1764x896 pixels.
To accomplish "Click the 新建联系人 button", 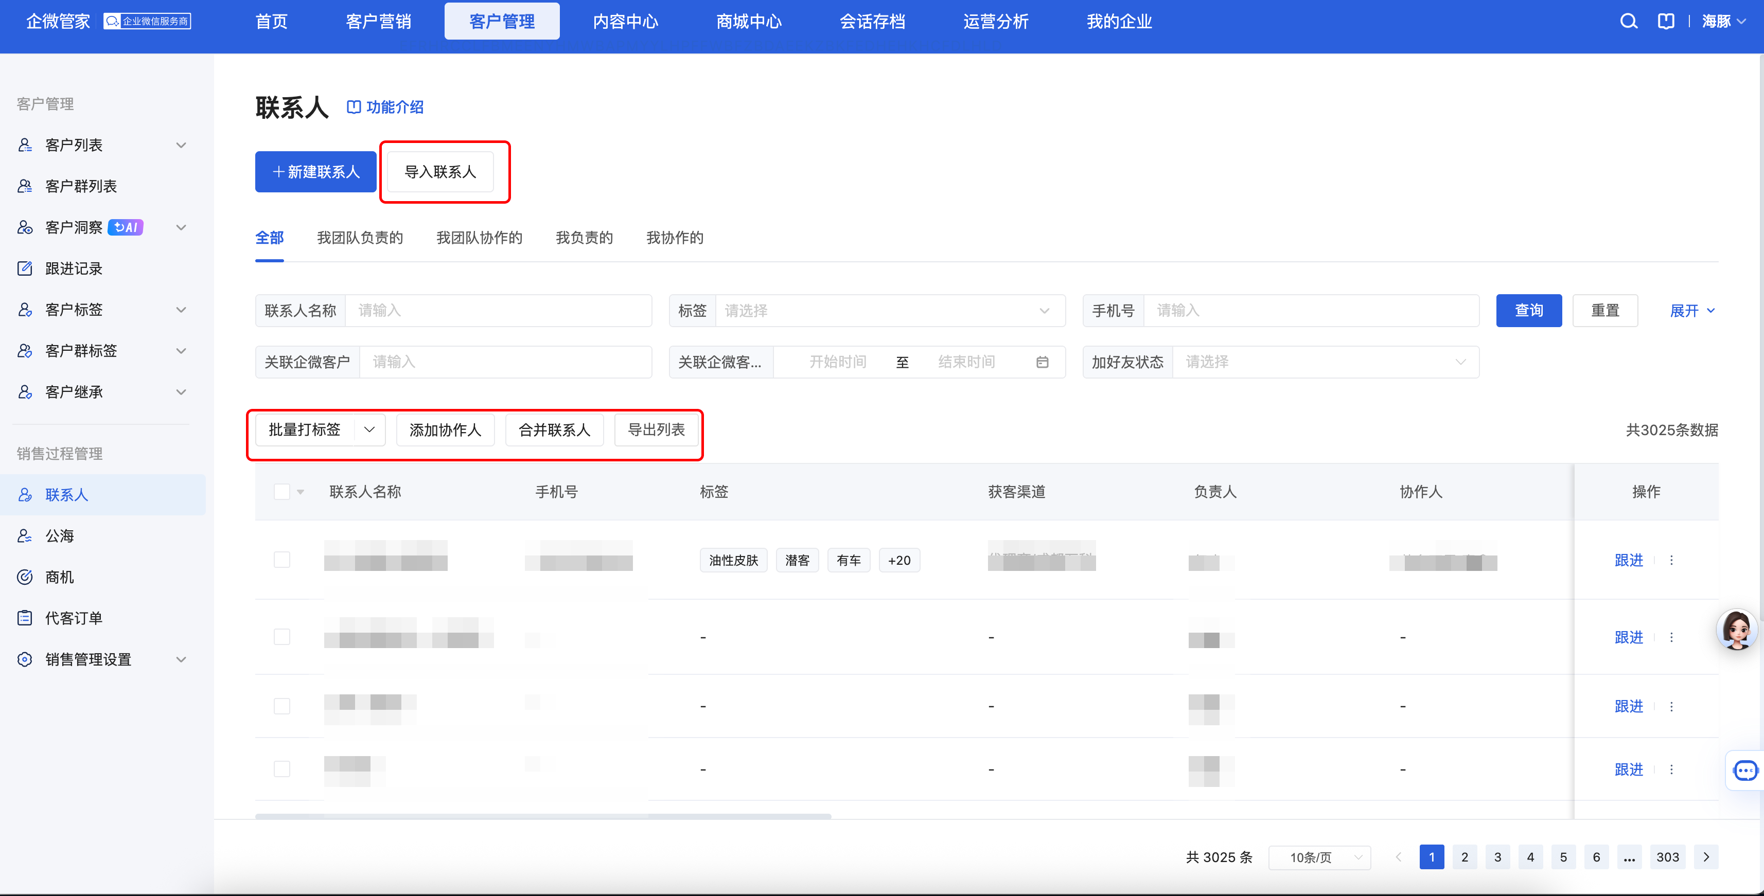I will [x=315, y=172].
